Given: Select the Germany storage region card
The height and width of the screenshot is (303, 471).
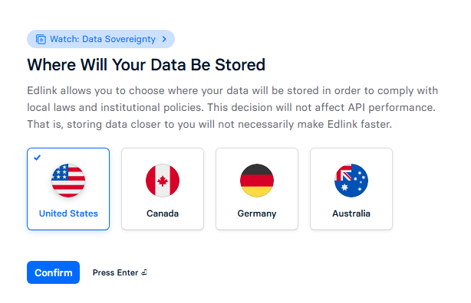Looking at the screenshot, I should 257,189.
